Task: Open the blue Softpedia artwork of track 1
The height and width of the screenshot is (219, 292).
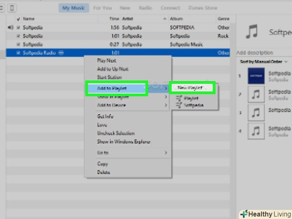Action: tap(256, 76)
